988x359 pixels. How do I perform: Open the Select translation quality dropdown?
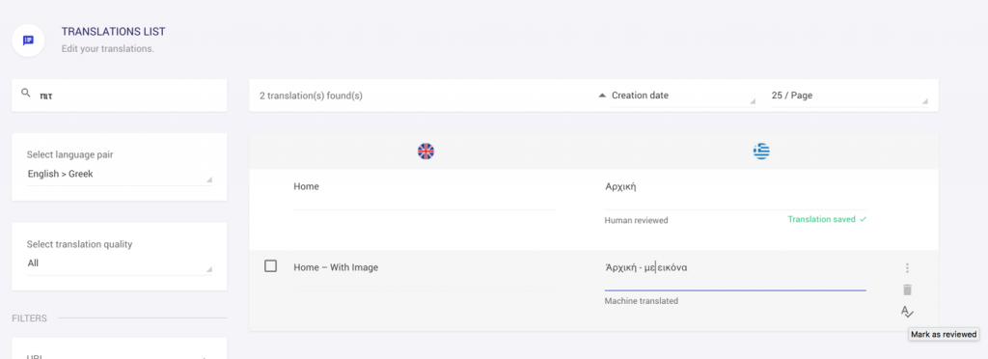coord(120,263)
